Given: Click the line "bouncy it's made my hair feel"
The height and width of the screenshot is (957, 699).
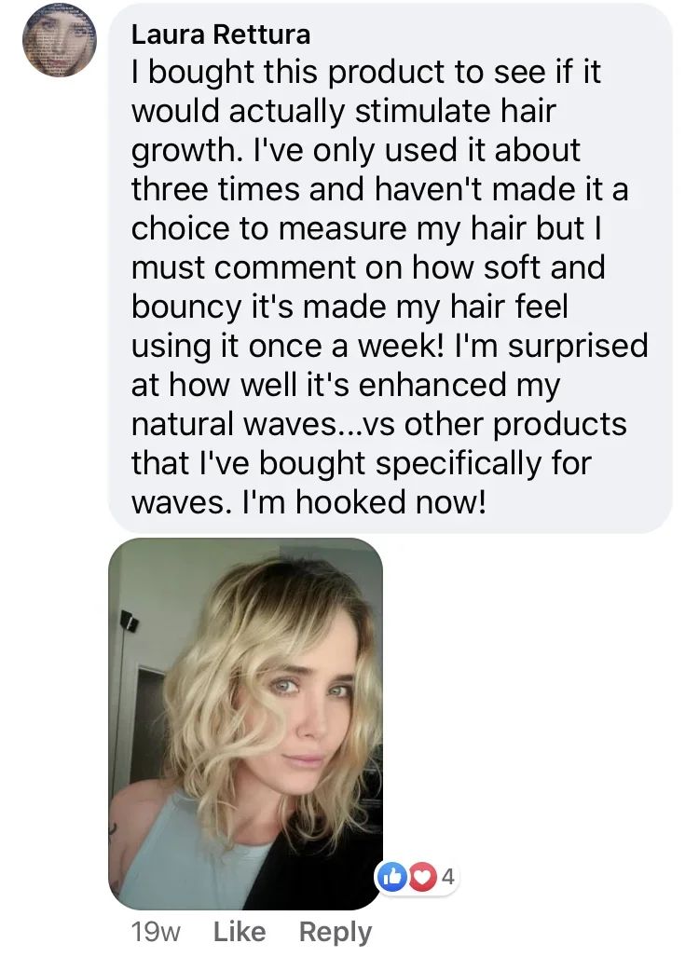Looking at the screenshot, I should (349, 307).
